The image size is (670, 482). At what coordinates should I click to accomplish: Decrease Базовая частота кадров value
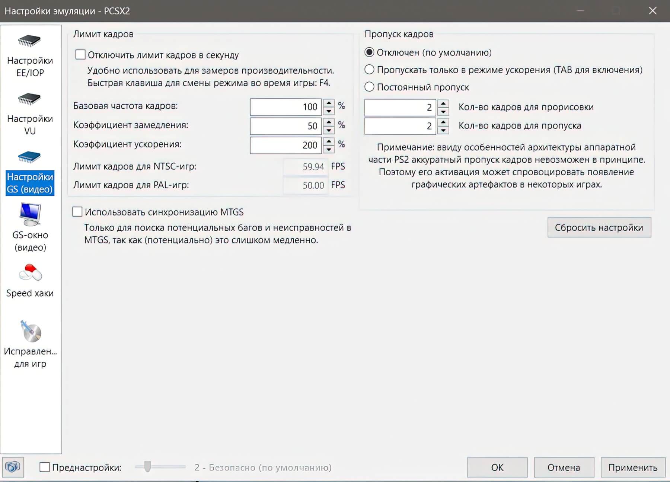click(x=329, y=111)
